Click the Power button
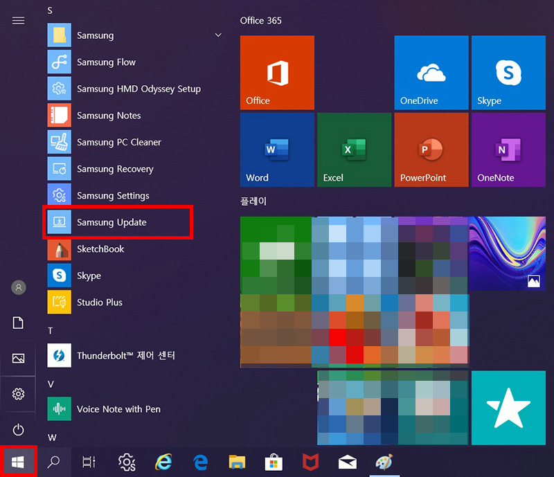Image resolution: width=554 pixels, height=477 pixels. coord(19,430)
